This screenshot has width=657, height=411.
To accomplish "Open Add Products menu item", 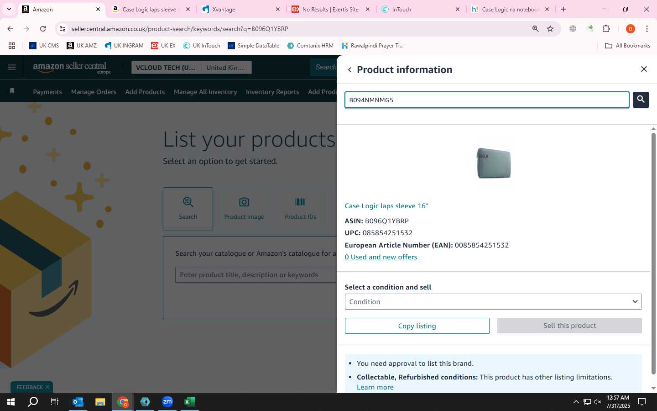I will [x=145, y=92].
